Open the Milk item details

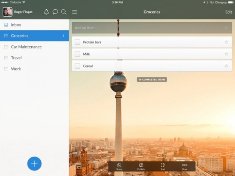152,54
